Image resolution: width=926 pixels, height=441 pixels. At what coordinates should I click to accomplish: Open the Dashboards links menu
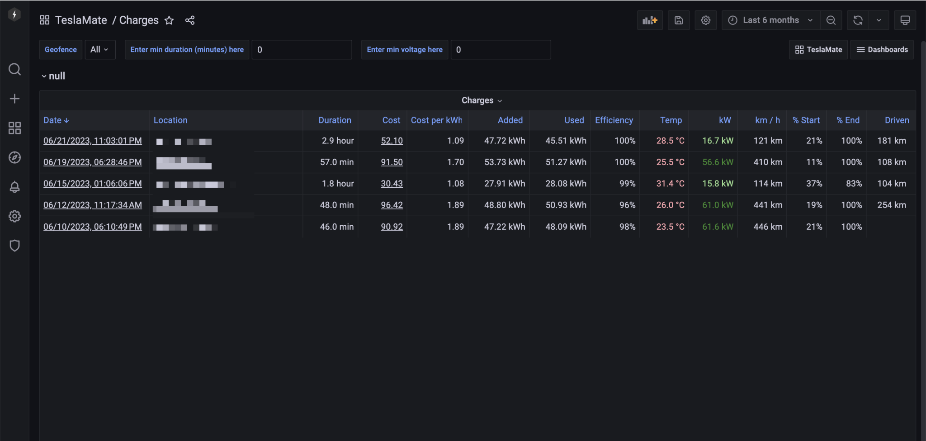click(882, 50)
